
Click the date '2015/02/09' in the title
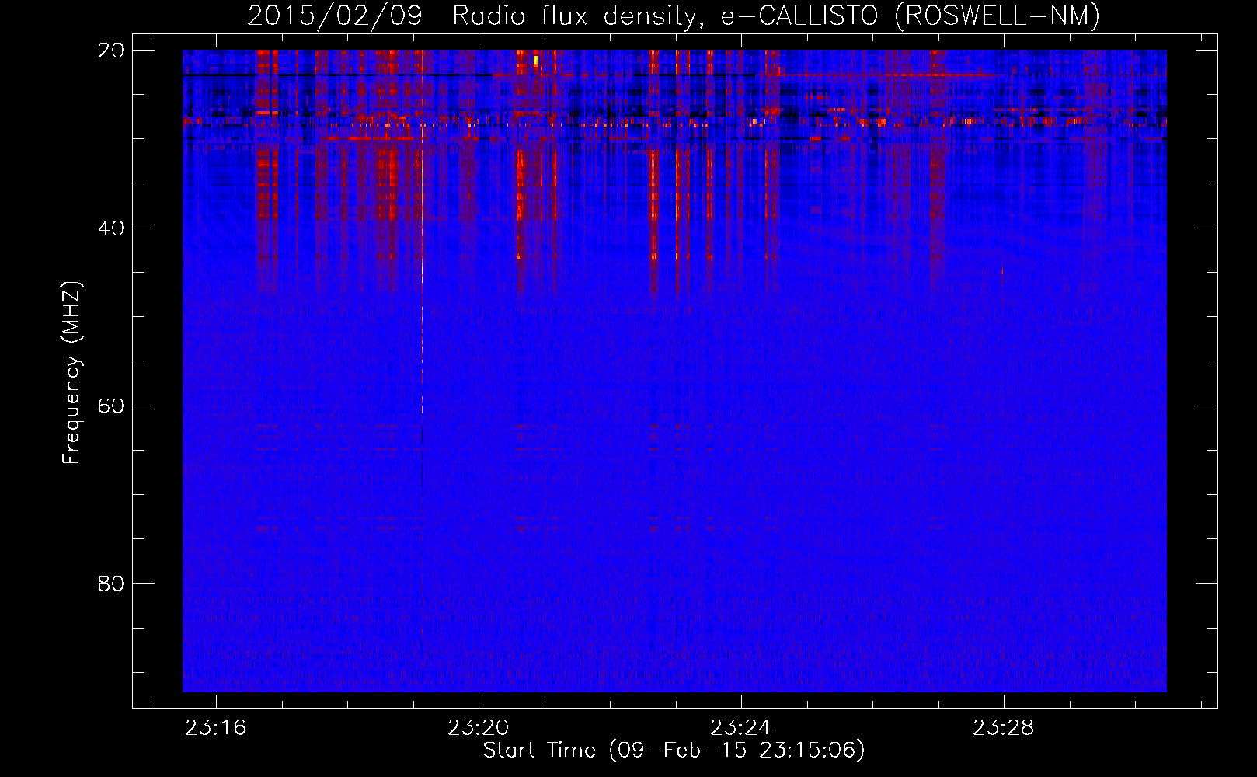[x=335, y=16]
